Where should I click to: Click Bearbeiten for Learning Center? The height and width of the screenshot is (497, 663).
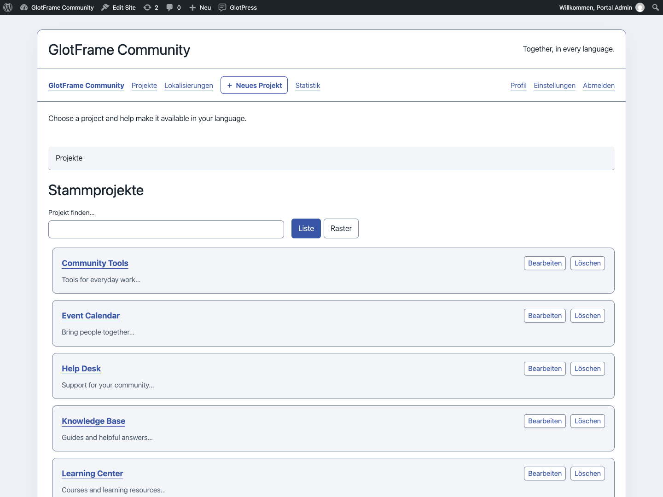click(545, 474)
